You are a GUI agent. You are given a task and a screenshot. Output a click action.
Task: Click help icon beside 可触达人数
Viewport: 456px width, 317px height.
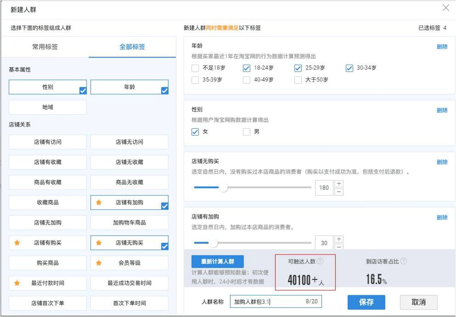(x=320, y=261)
